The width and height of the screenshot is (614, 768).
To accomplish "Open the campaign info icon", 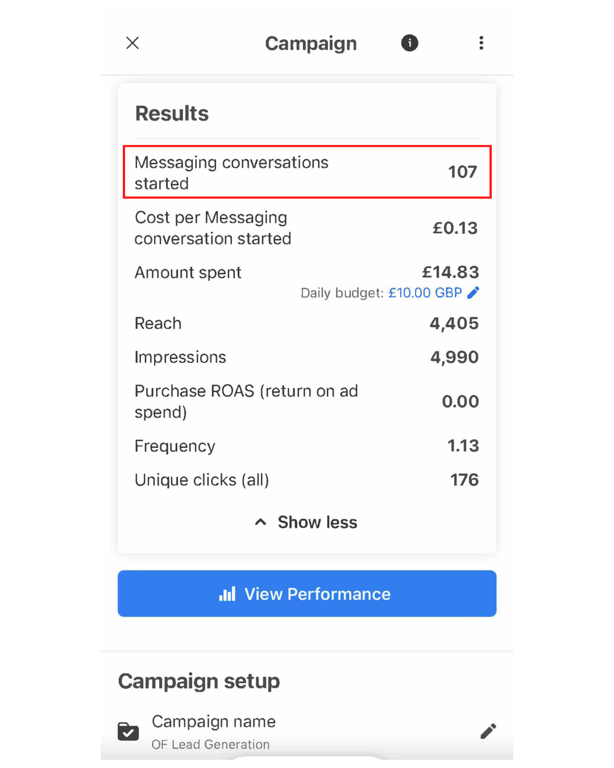I will 409,43.
